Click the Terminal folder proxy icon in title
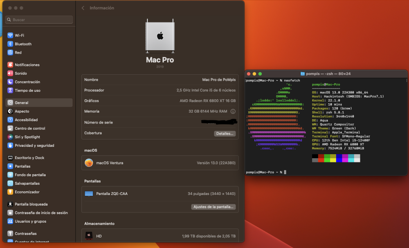This screenshot has height=248, width=409. (x=303, y=74)
